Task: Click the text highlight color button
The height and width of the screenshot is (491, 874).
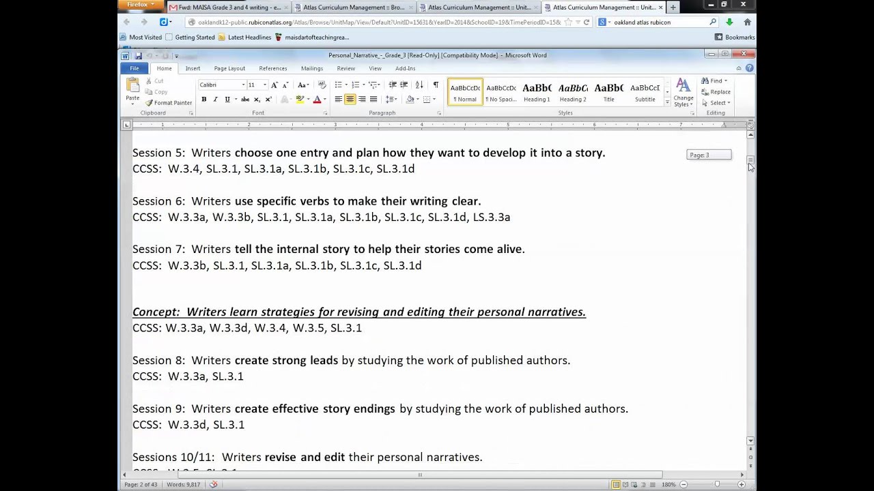Action: point(299,100)
